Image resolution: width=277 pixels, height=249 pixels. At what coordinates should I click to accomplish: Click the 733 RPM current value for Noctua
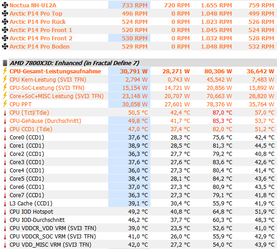135,6
